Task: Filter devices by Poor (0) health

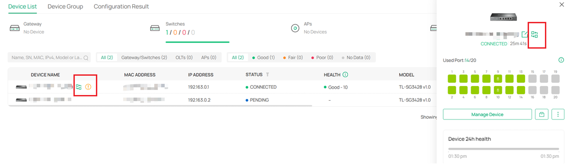Action: pyautogui.click(x=322, y=58)
